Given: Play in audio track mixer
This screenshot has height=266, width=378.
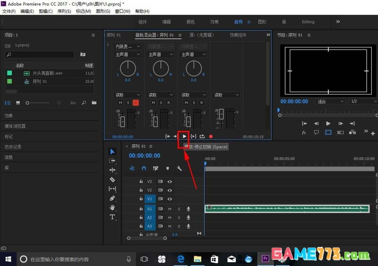Looking at the screenshot, I should click(184, 136).
